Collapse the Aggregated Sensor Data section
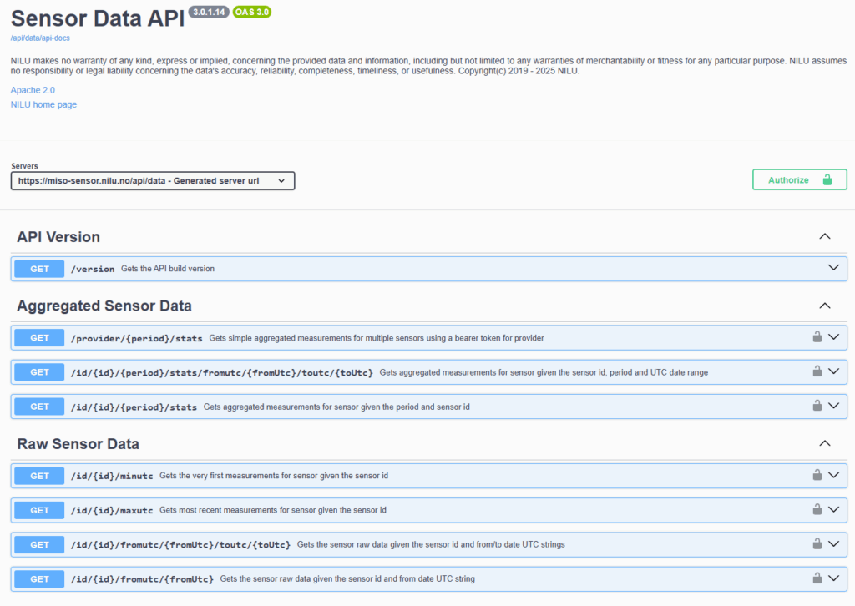This screenshot has height=606, width=855. (825, 306)
